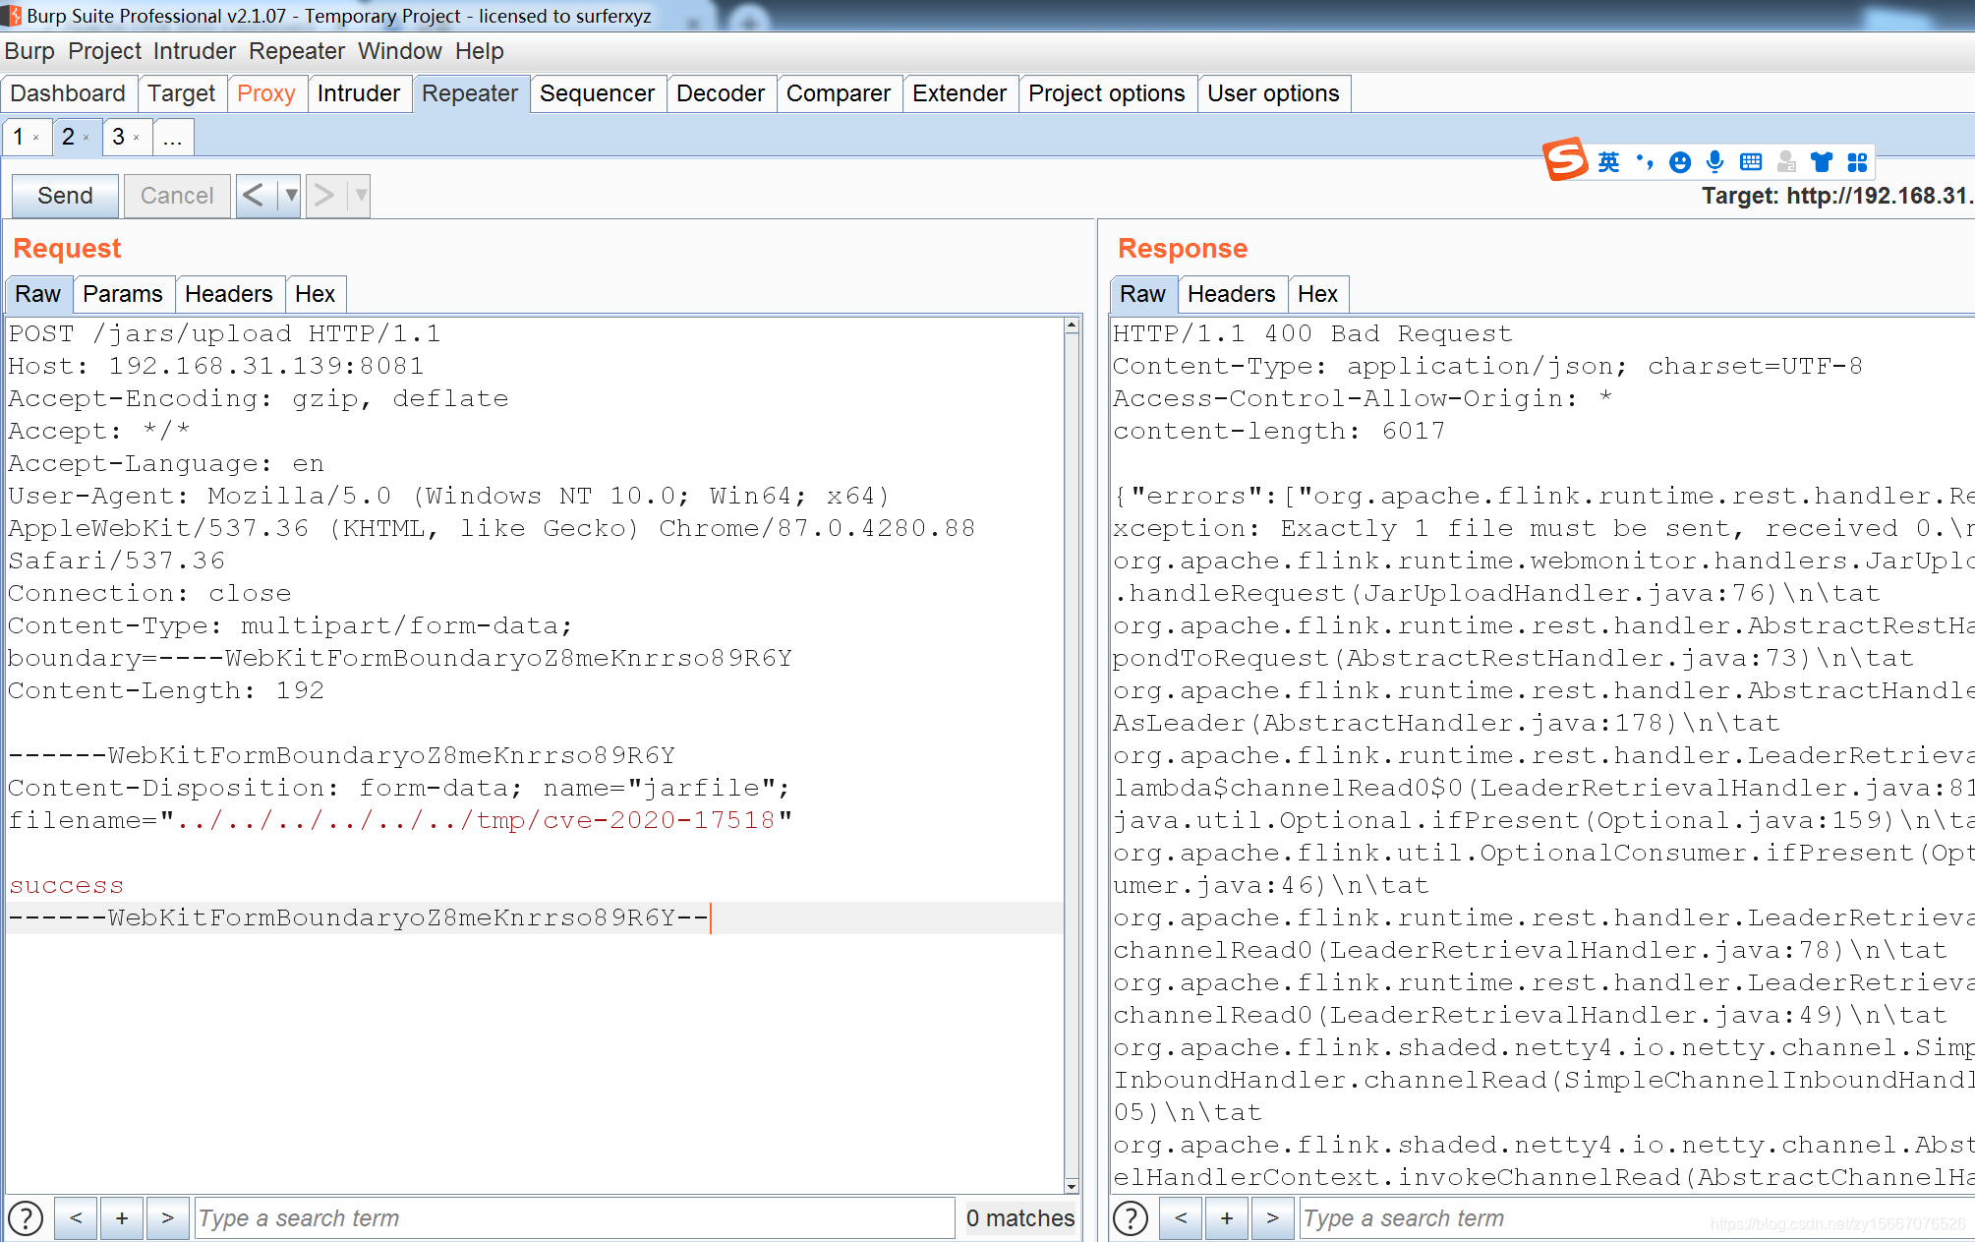Open the forward history dropdown arrow
Viewport: 1975px width, 1242px height.
point(361,196)
